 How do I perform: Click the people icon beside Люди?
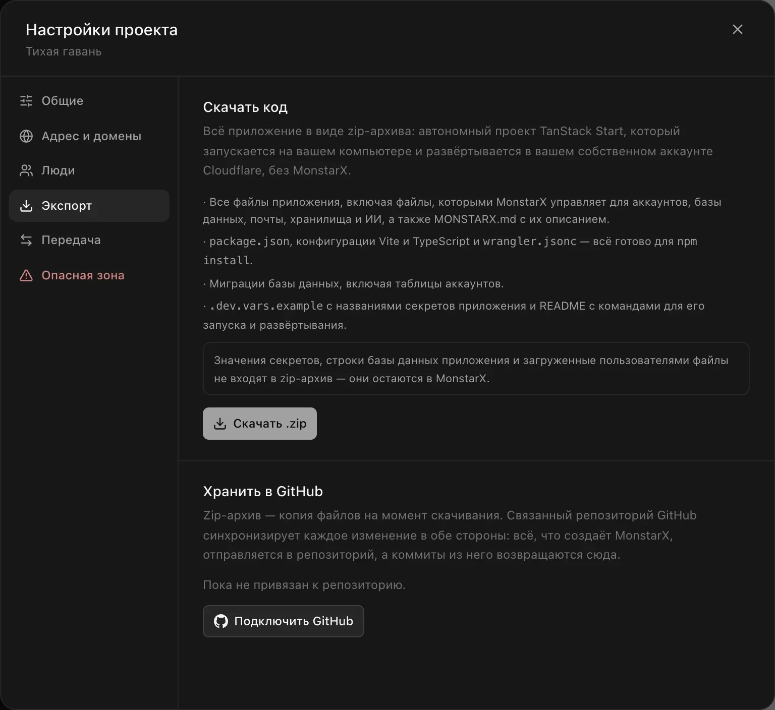point(26,170)
